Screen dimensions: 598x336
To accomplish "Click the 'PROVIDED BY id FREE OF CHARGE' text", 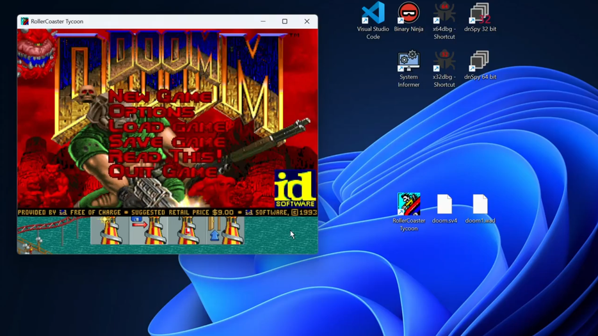I will [x=69, y=212].
